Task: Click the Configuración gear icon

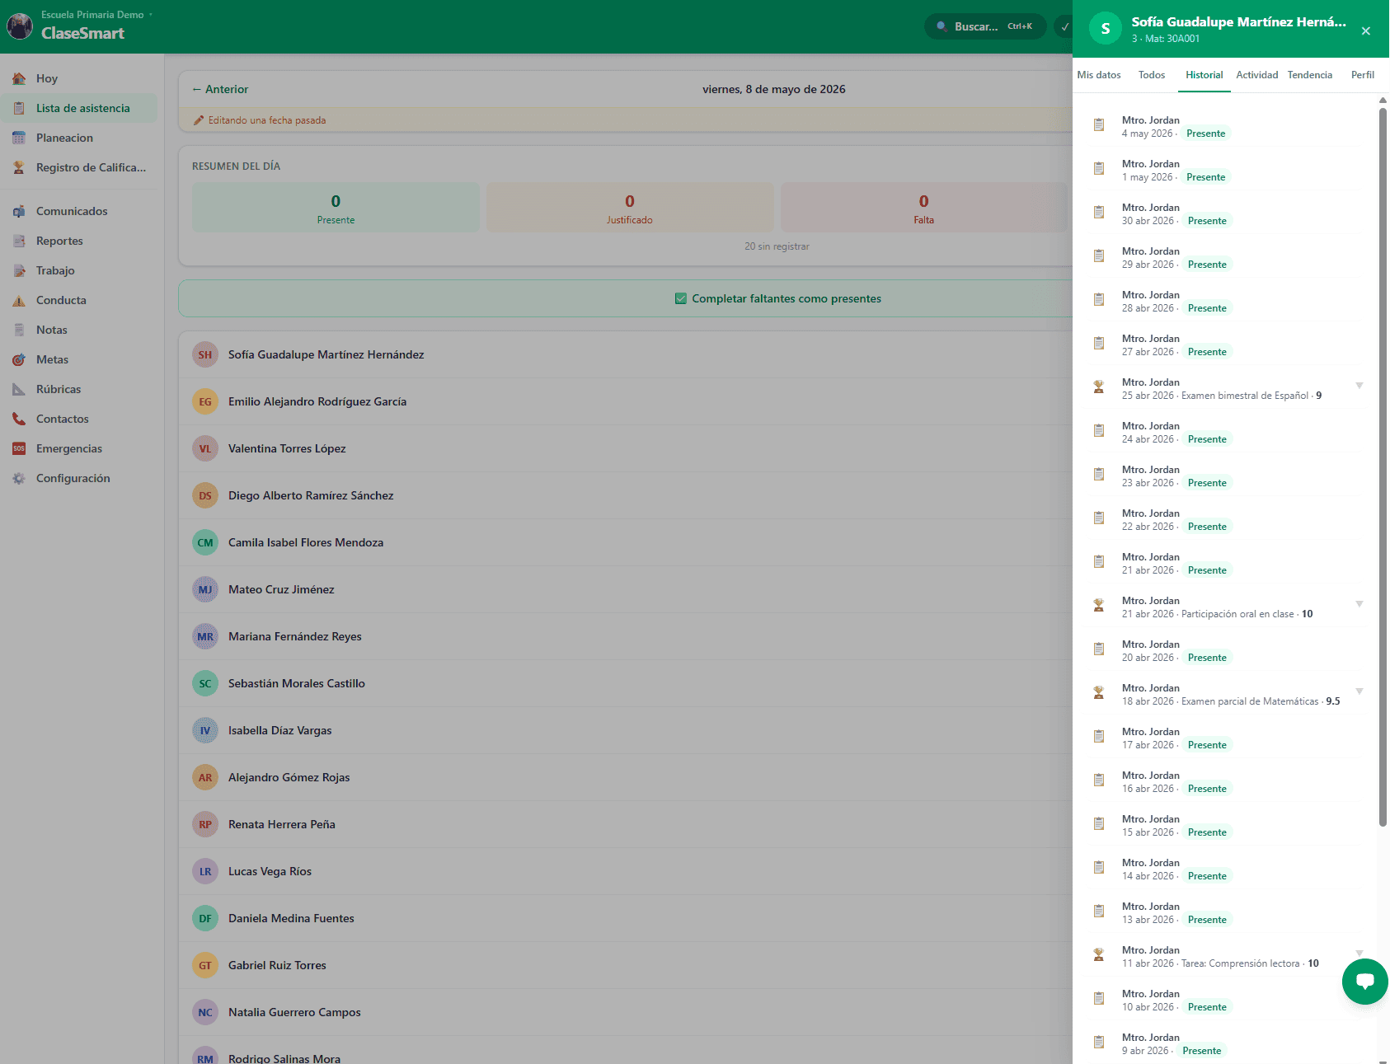Action: [19, 478]
